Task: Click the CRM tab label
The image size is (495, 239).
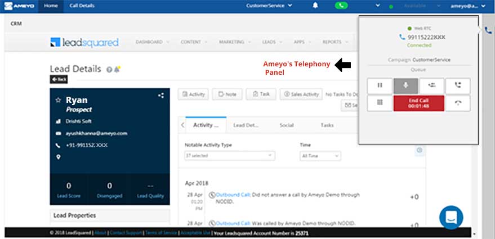Action: click(x=16, y=24)
